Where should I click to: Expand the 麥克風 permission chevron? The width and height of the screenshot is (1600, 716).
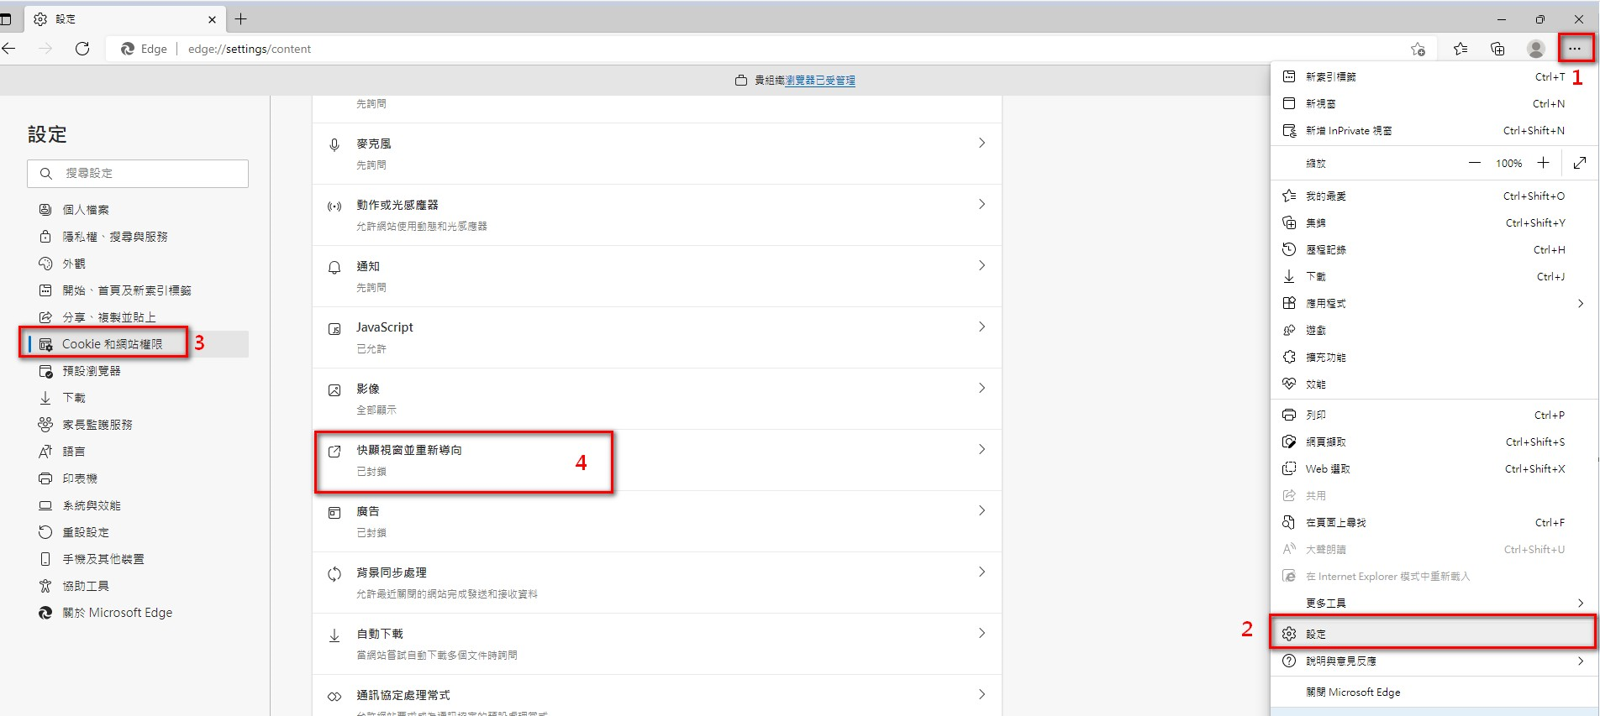click(982, 144)
